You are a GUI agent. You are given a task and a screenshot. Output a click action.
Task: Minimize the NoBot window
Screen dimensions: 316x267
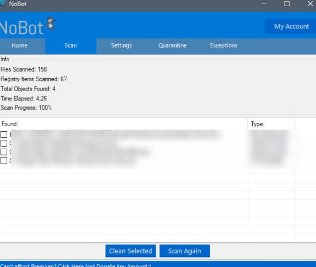(x=264, y=4)
